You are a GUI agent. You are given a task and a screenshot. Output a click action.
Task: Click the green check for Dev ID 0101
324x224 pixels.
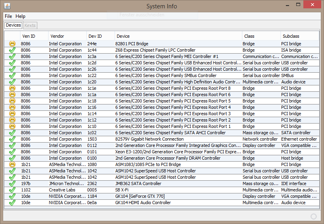(x=12, y=152)
